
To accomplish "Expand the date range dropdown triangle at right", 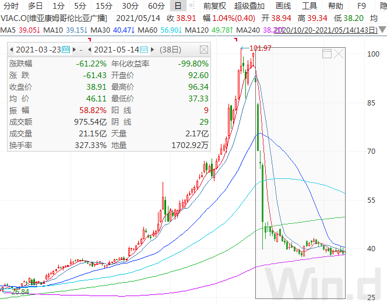I will click(x=382, y=30).
